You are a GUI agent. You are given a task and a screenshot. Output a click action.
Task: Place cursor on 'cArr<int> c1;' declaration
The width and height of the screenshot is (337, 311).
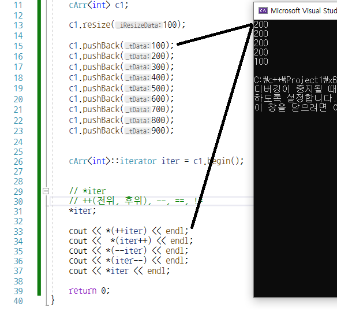(x=99, y=5)
